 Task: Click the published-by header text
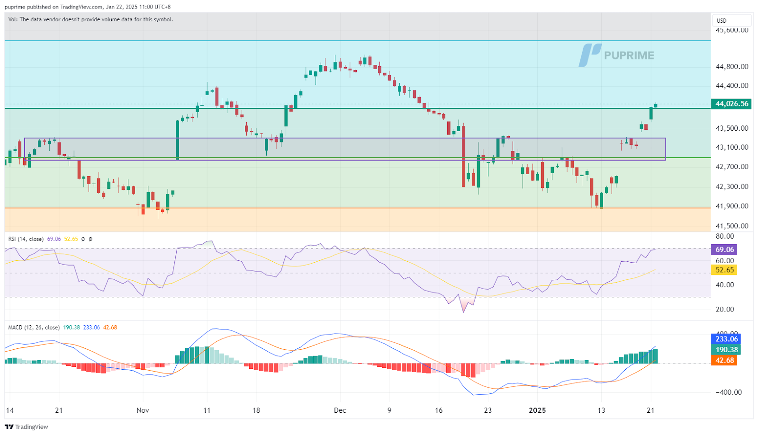click(x=88, y=7)
